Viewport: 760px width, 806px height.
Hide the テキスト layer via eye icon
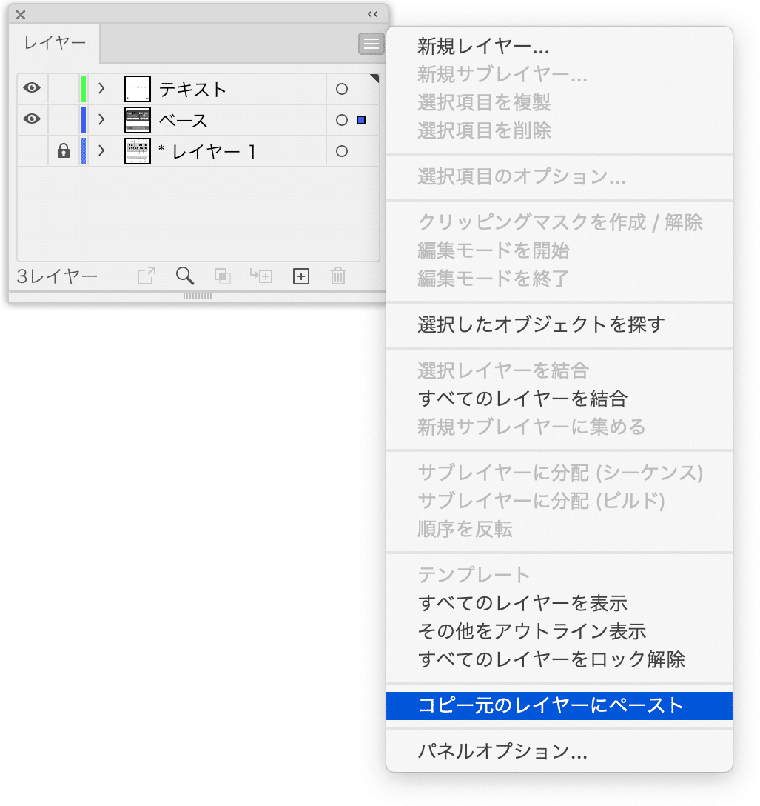[32, 88]
